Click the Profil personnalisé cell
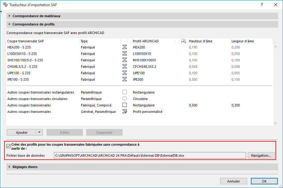 click(148, 112)
